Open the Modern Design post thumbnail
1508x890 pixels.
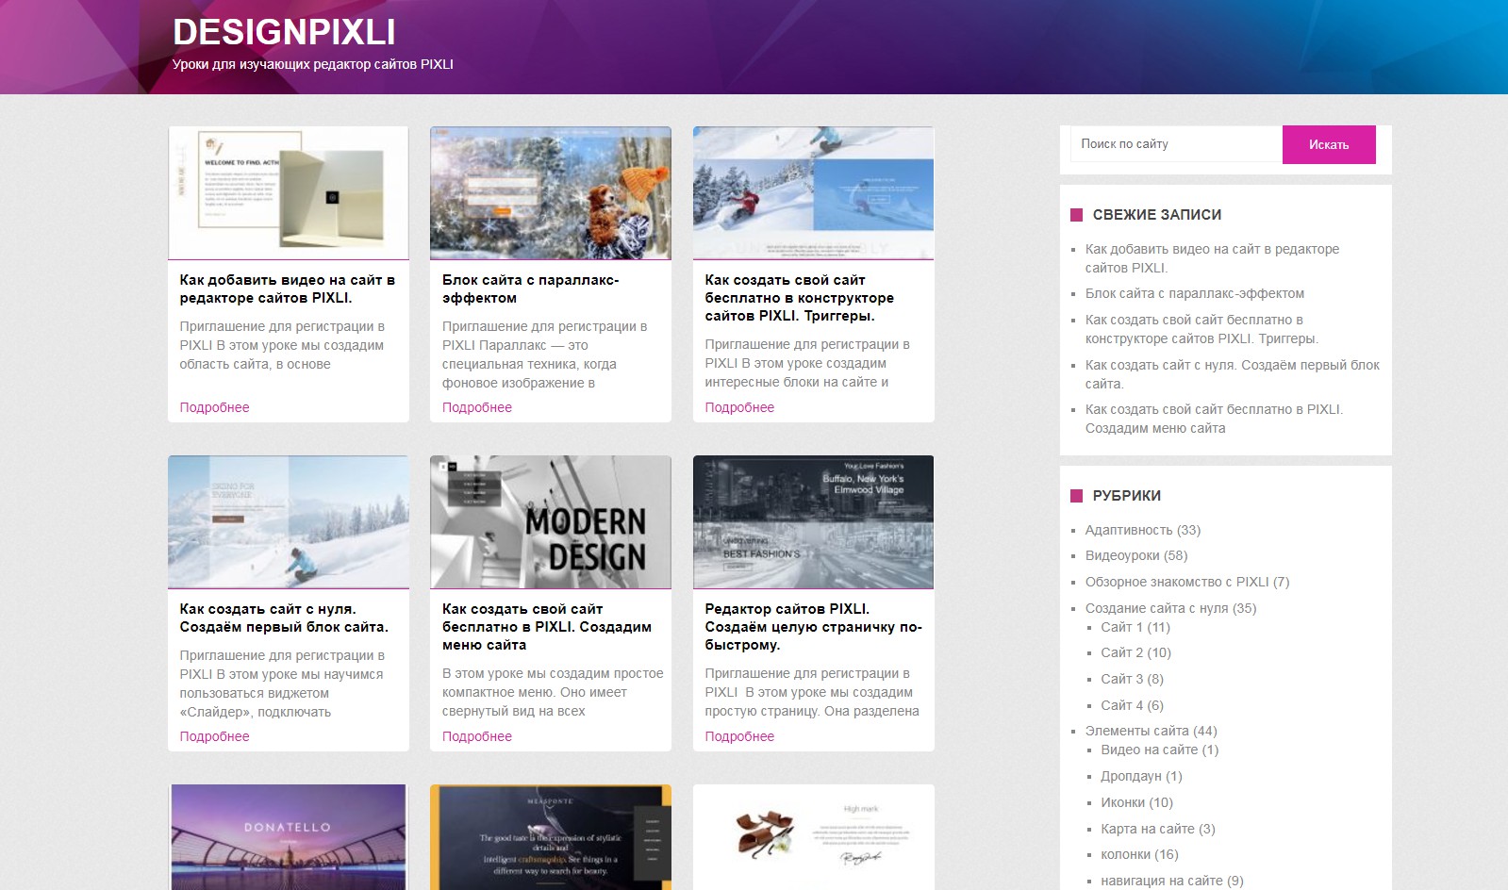click(551, 521)
